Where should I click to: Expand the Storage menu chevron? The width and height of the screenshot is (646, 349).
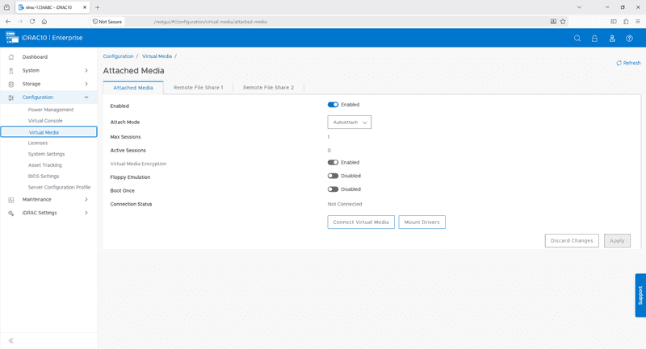[x=86, y=84]
